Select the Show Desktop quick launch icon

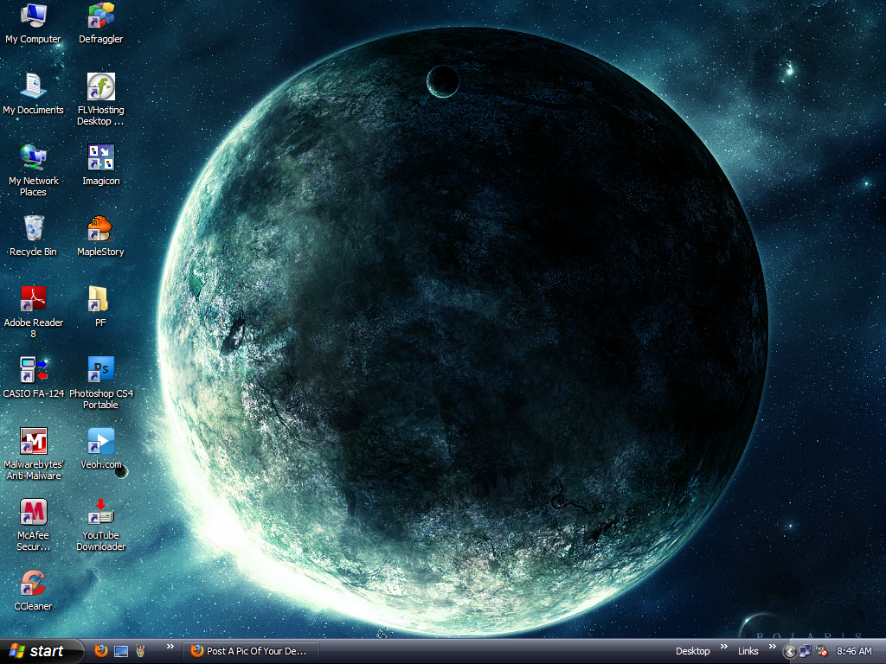click(x=121, y=651)
